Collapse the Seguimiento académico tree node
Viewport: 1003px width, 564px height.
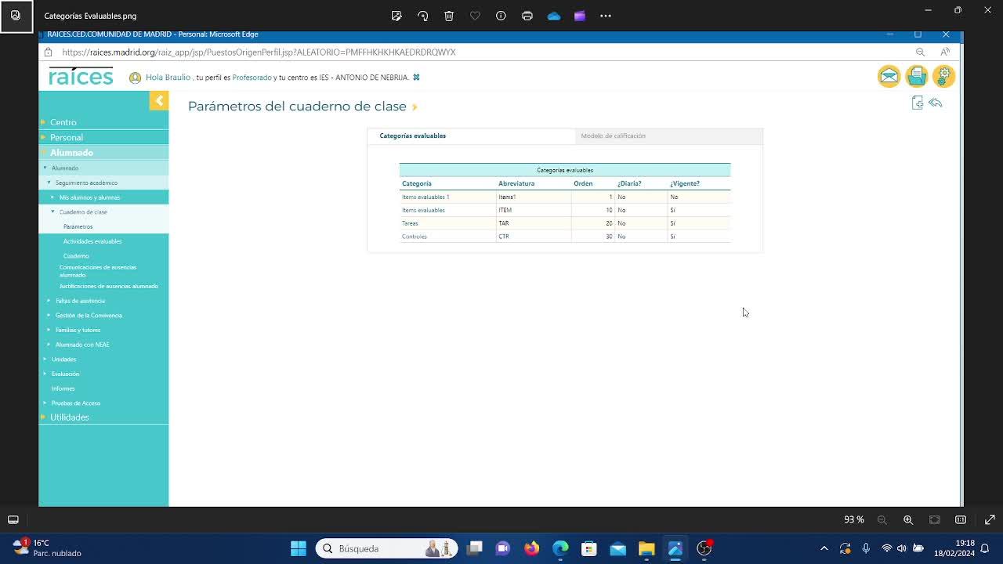[49, 183]
